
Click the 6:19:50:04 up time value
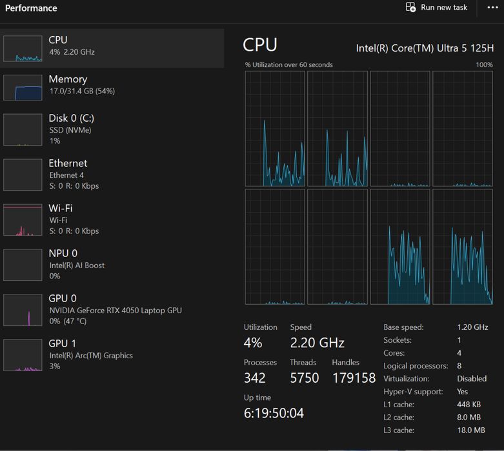[274, 413]
